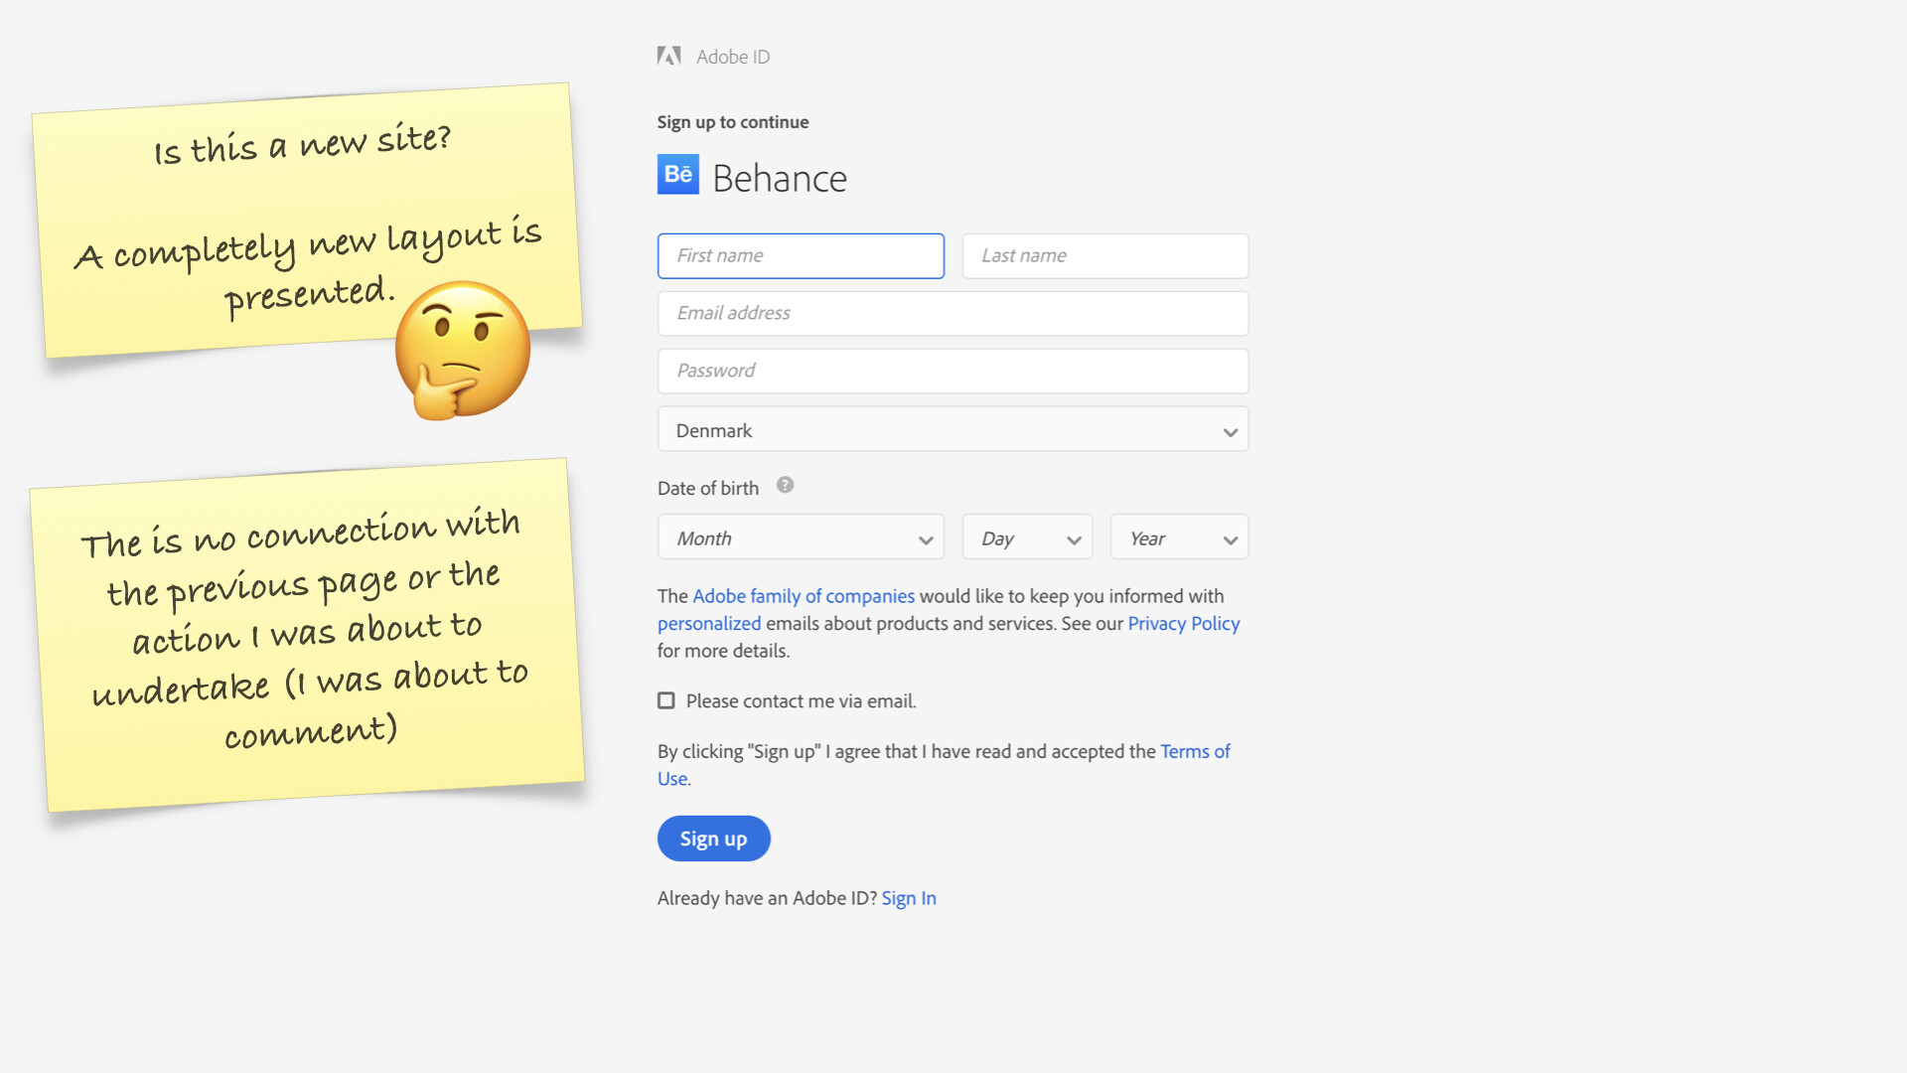Click the 'Is this a new site?' sticky note
The image size is (1907, 1073).
pos(248,199)
